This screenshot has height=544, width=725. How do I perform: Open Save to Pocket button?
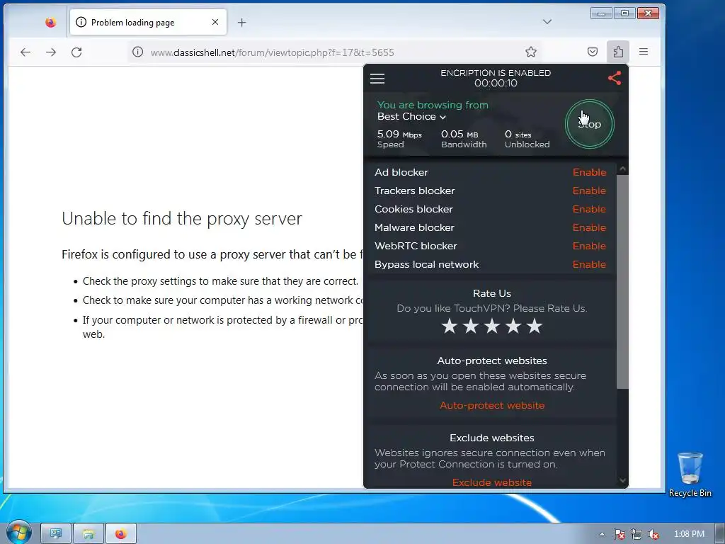(593, 52)
